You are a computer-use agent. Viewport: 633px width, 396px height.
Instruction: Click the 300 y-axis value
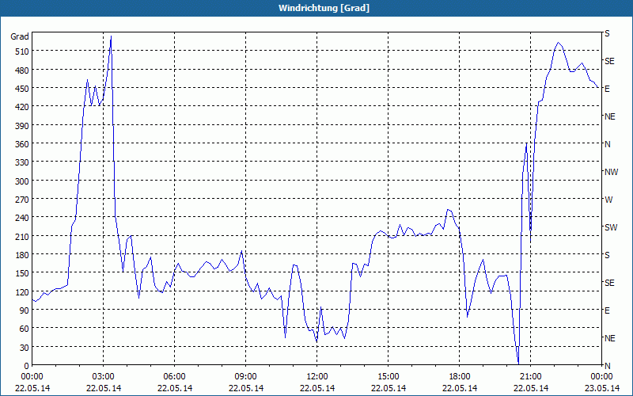pyautogui.click(x=22, y=181)
